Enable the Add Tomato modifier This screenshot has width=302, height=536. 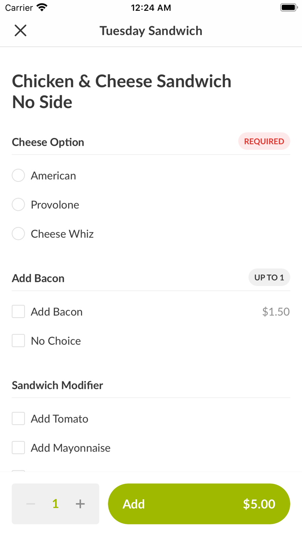[18, 419]
